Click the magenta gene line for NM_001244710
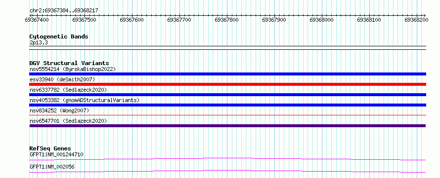The height and width of the screenshot is (178, 440). [227, 159]
